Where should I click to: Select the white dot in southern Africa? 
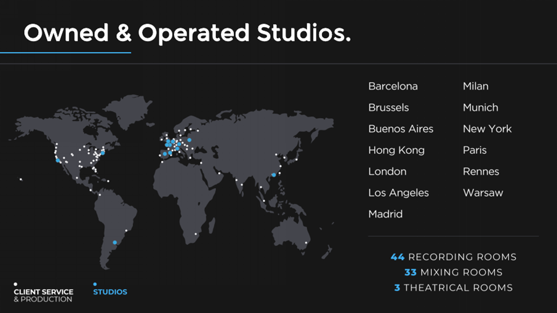pos(196,234)
